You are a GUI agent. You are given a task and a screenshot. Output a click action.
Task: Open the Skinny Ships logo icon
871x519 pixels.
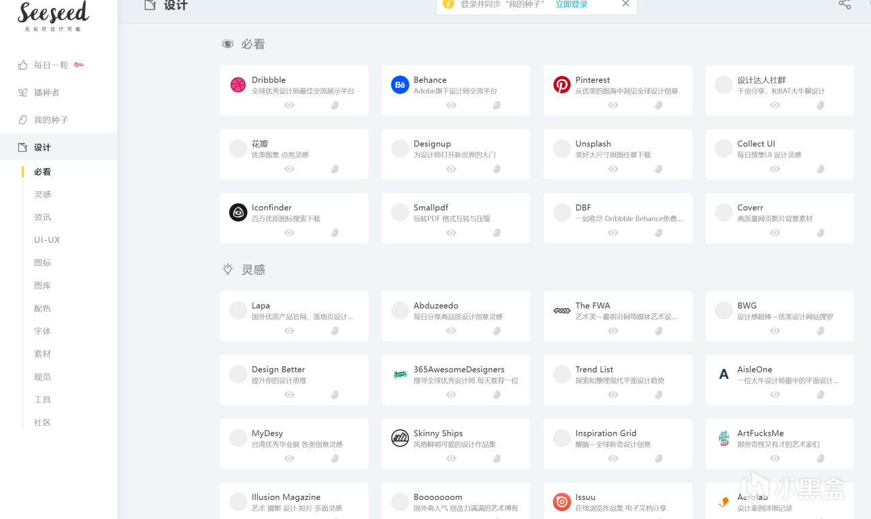400,439
